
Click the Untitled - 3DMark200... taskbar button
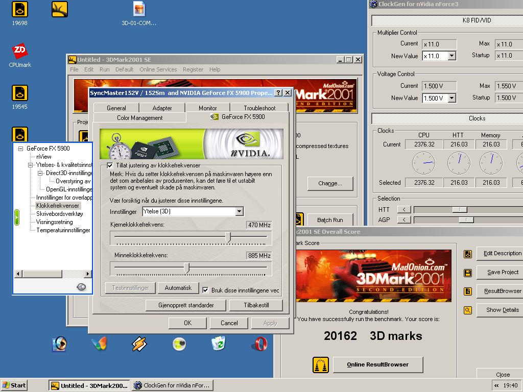(89, 385)
